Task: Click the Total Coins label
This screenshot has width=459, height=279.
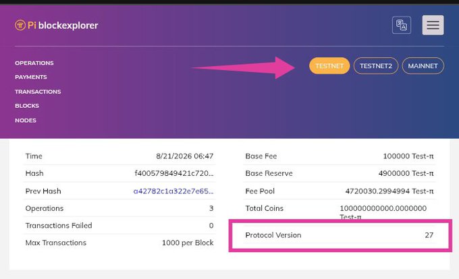Action: [x=264, y=208]
